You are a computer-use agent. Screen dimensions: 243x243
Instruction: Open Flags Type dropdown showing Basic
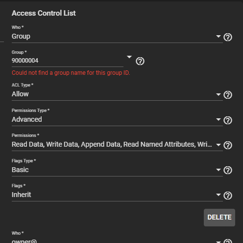click(117, 170)
